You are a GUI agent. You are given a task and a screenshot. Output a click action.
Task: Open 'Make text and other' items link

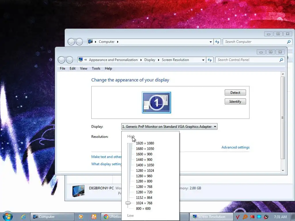[106, 157]
